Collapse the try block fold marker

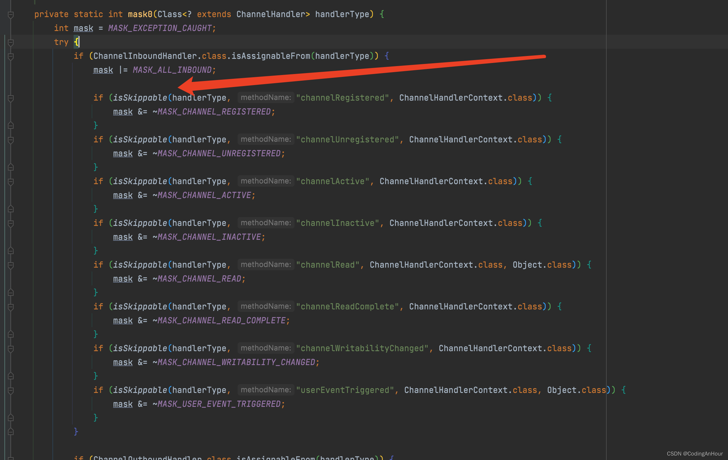11,42
